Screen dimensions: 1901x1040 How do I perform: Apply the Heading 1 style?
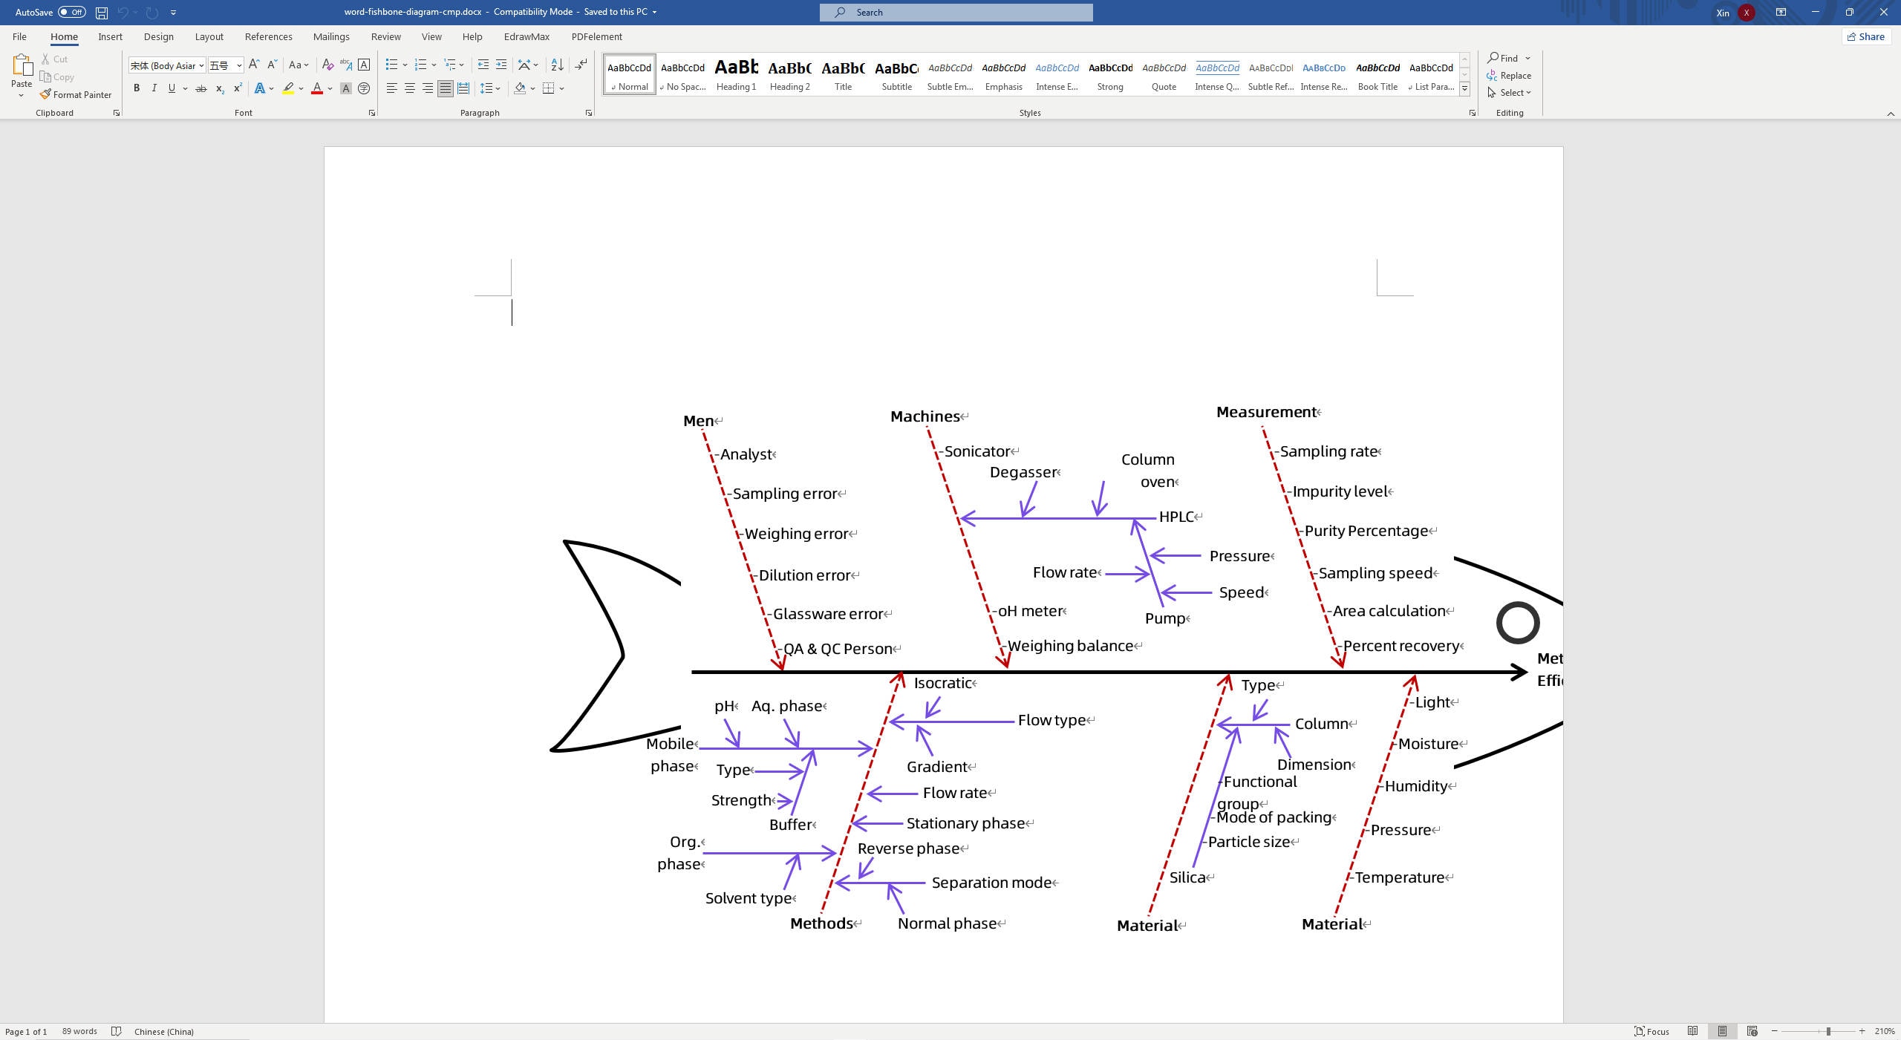735,74
